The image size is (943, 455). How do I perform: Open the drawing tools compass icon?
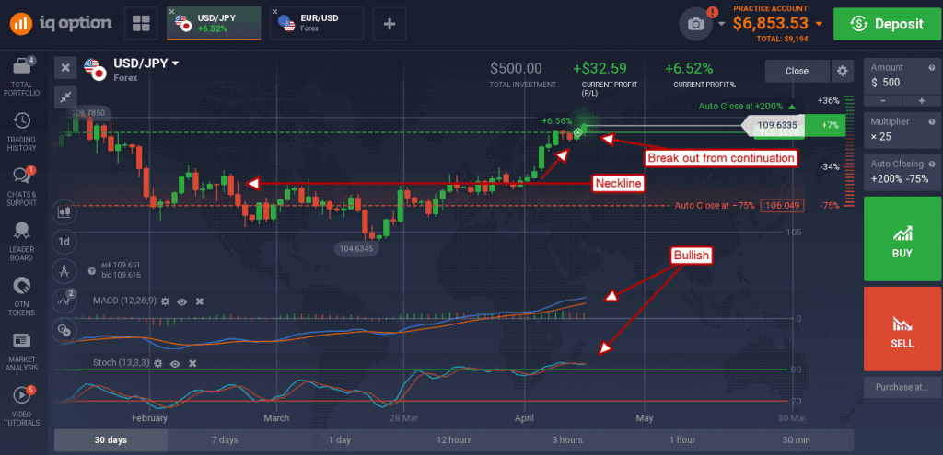click(x=64, y=269)
